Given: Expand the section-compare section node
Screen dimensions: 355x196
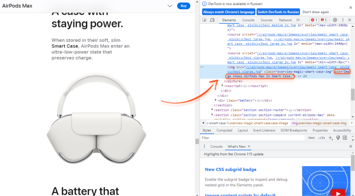Looking at the screenshot, I should [x=212, y=115].
